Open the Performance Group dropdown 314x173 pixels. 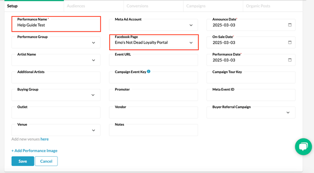click(x=56, y=42)
